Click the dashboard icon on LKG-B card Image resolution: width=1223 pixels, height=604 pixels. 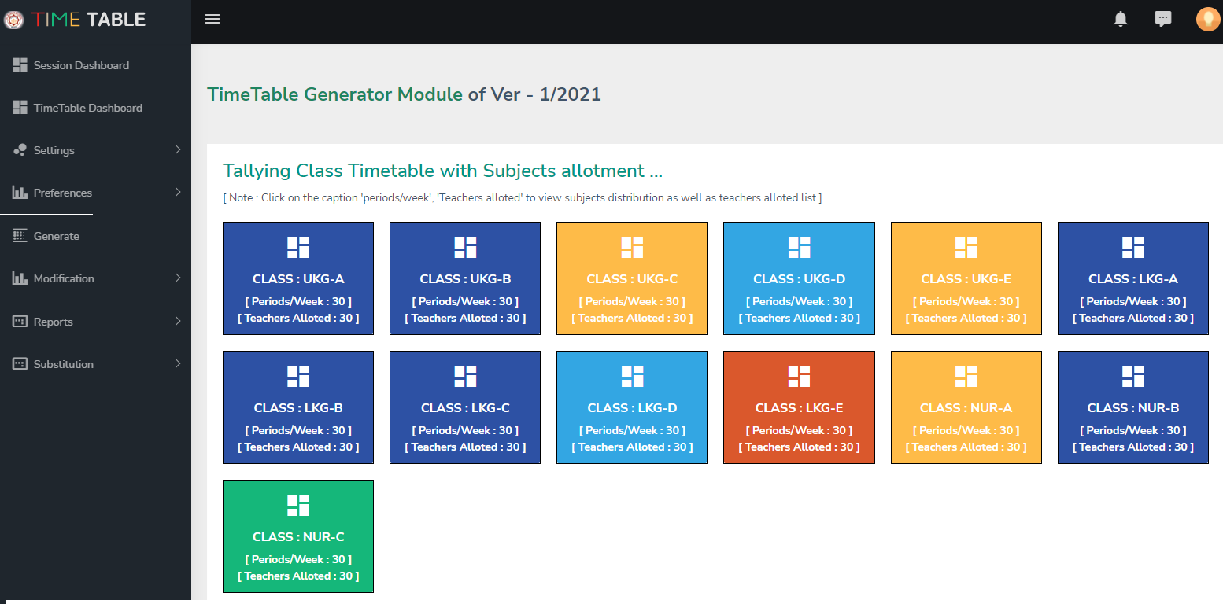[298, 376]
